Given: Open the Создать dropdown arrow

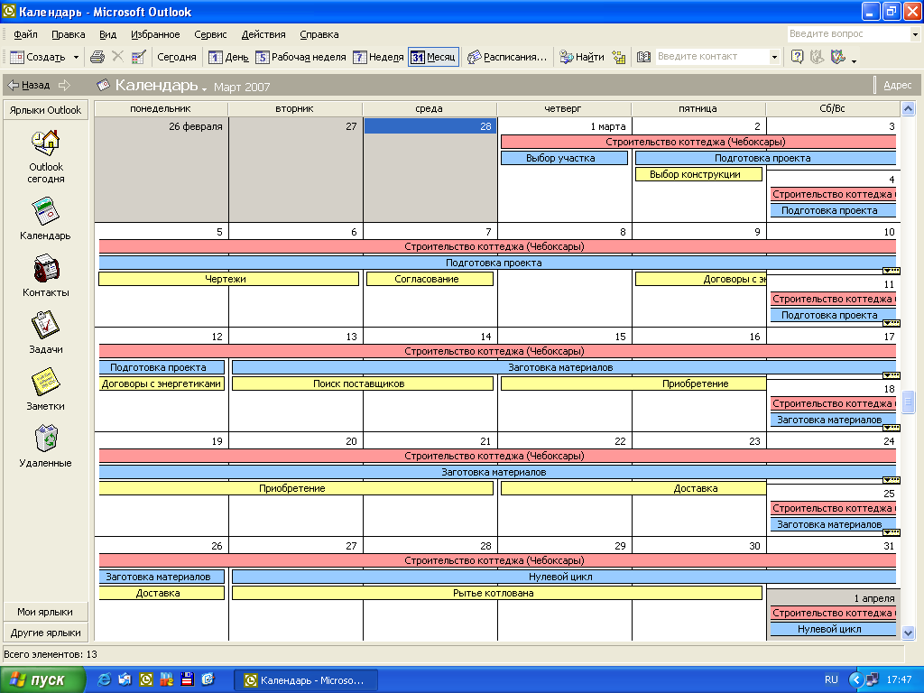Looking at the screenshot, I should [76, 57].
